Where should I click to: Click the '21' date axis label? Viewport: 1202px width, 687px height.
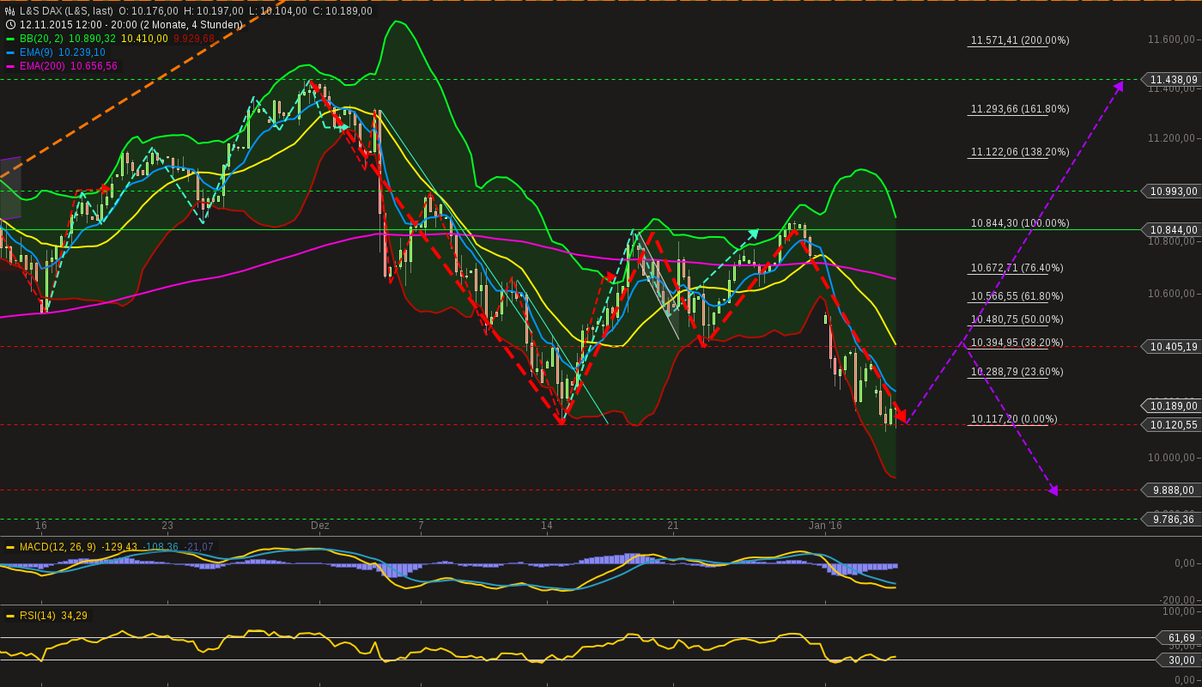(673, 526)
